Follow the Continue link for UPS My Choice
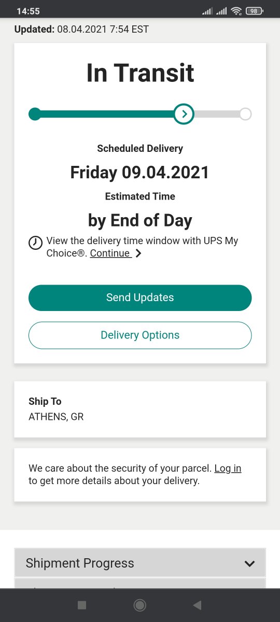The image size is (280, 622). click(110, 253)
